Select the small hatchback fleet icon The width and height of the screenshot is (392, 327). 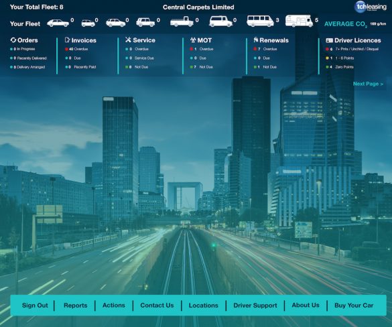coord(88,23)
